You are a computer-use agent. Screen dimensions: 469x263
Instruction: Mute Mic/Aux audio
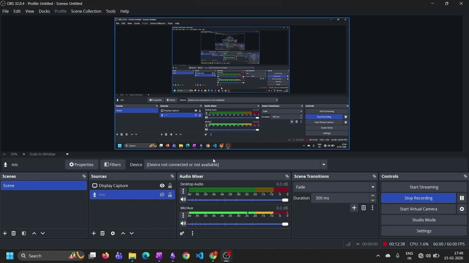click(x=183, y=224)
